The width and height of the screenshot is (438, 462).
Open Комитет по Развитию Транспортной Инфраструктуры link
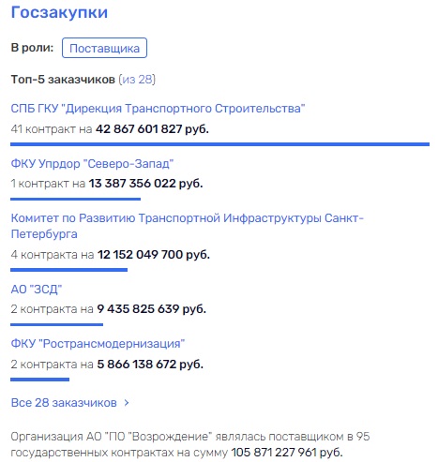[187, 226]
